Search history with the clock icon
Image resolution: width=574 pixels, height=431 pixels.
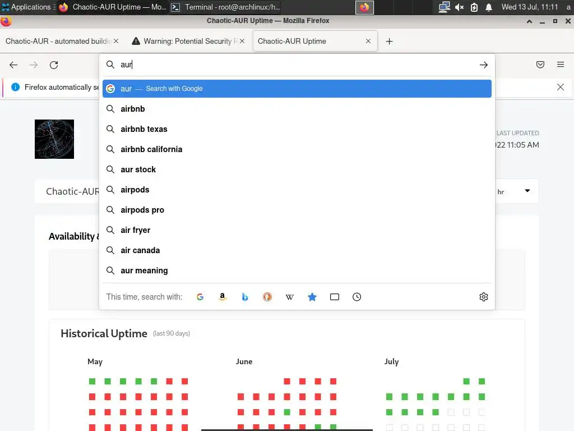point(357,297)
